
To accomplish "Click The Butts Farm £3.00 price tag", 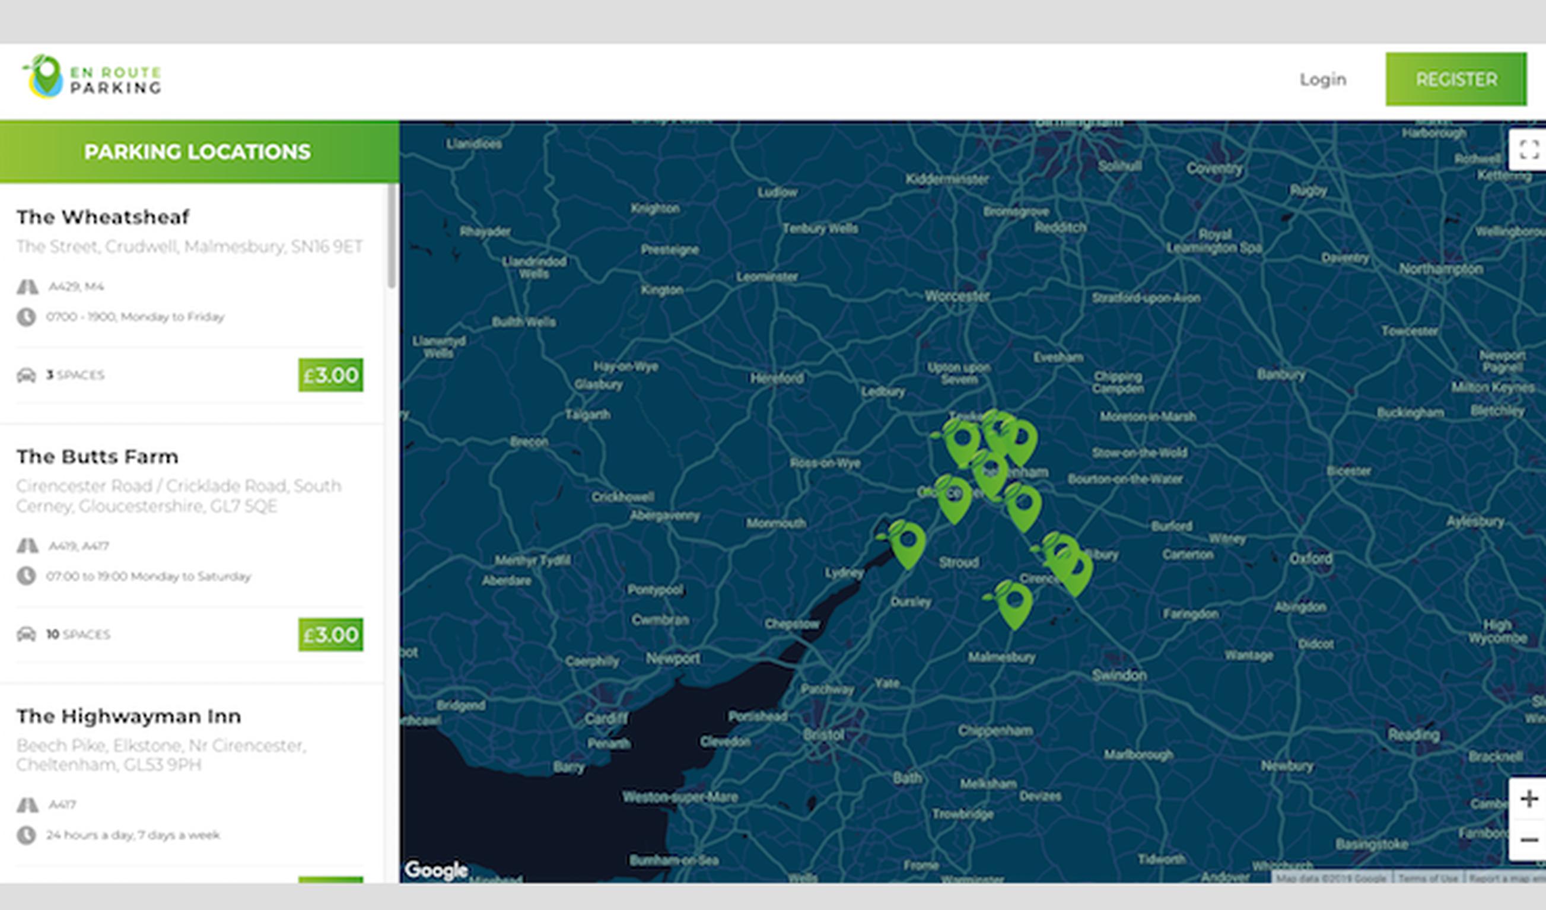I will [330, 634].
